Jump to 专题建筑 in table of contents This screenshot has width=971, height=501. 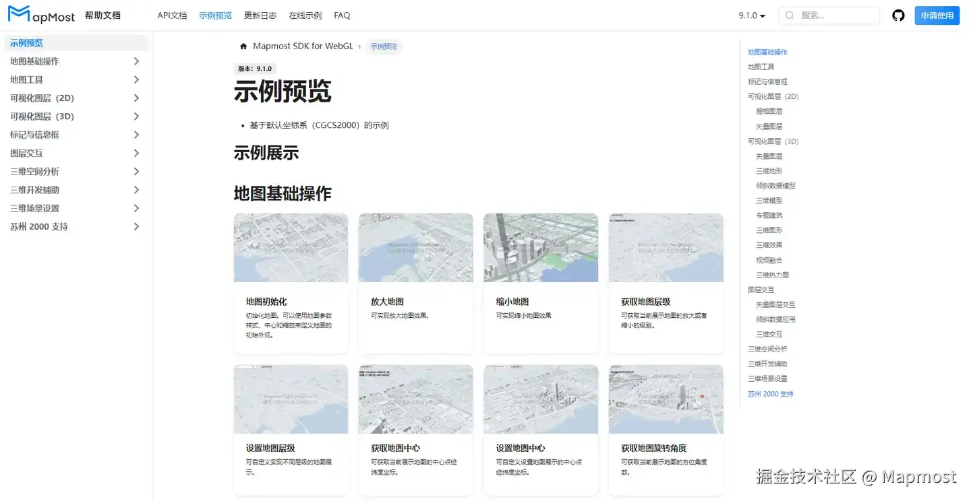pyautogui.click(x=769, y=215)
